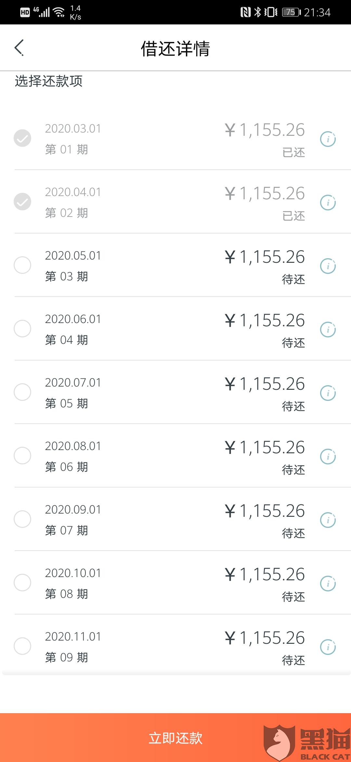Open info icon for 第 08 期
This screenshot has width=351, height=762.
click(x=328, y=584)
